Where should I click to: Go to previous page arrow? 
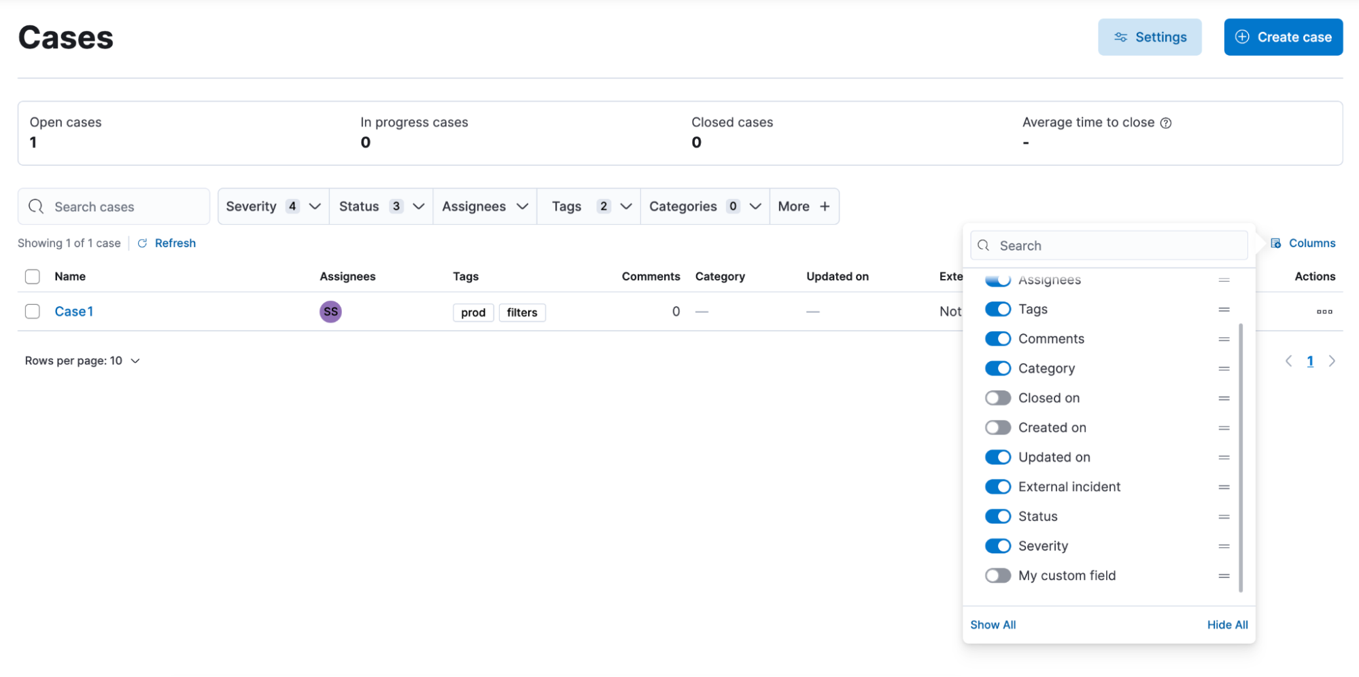(x=1288, y=361)
